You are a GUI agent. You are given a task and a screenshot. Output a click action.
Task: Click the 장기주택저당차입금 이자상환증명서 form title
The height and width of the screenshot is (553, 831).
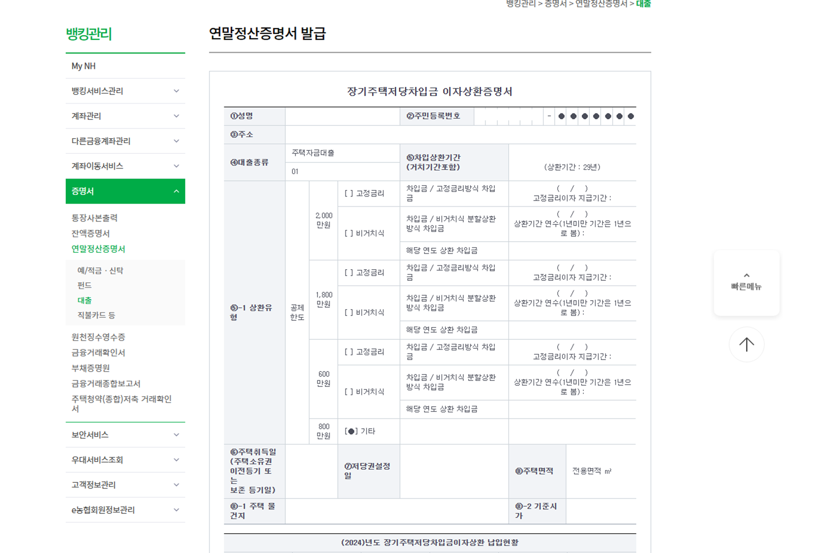click(x=430, y=91)
